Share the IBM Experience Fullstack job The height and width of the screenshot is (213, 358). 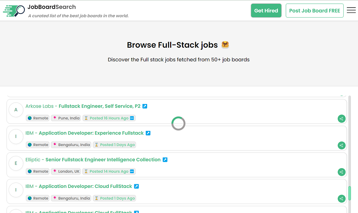click(x=342, y=145)
